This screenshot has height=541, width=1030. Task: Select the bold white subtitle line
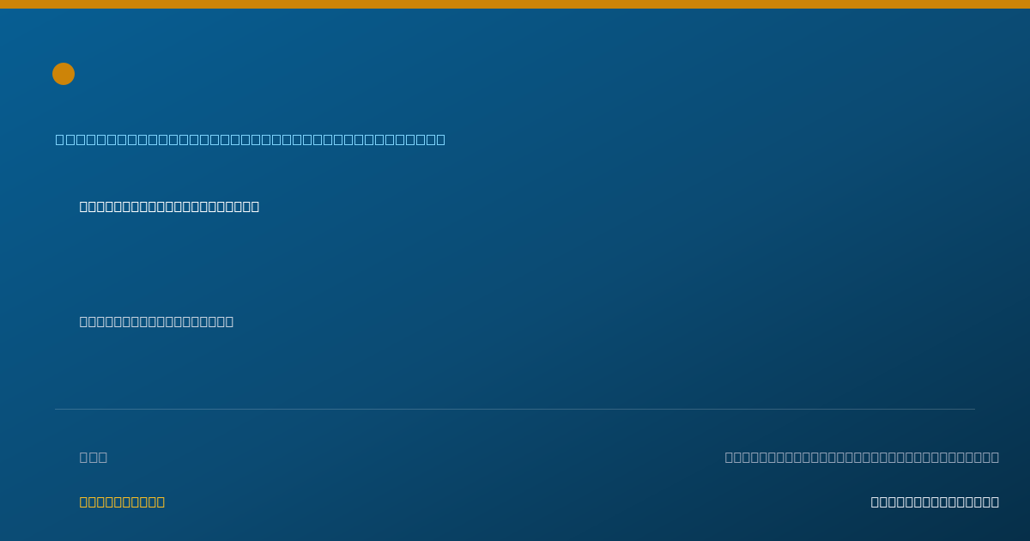(x=169, y=206)
